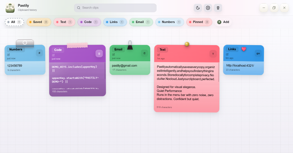Screen dimensions: 293x153
Task: Select the Saved category filter
Action: click(x=39, y=22)
